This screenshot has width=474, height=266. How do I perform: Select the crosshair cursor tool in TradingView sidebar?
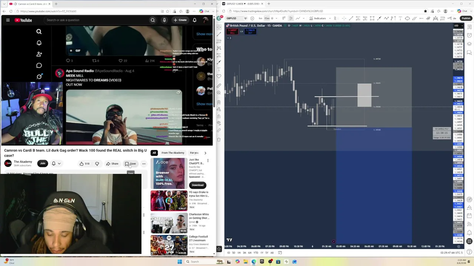[219, 27]
